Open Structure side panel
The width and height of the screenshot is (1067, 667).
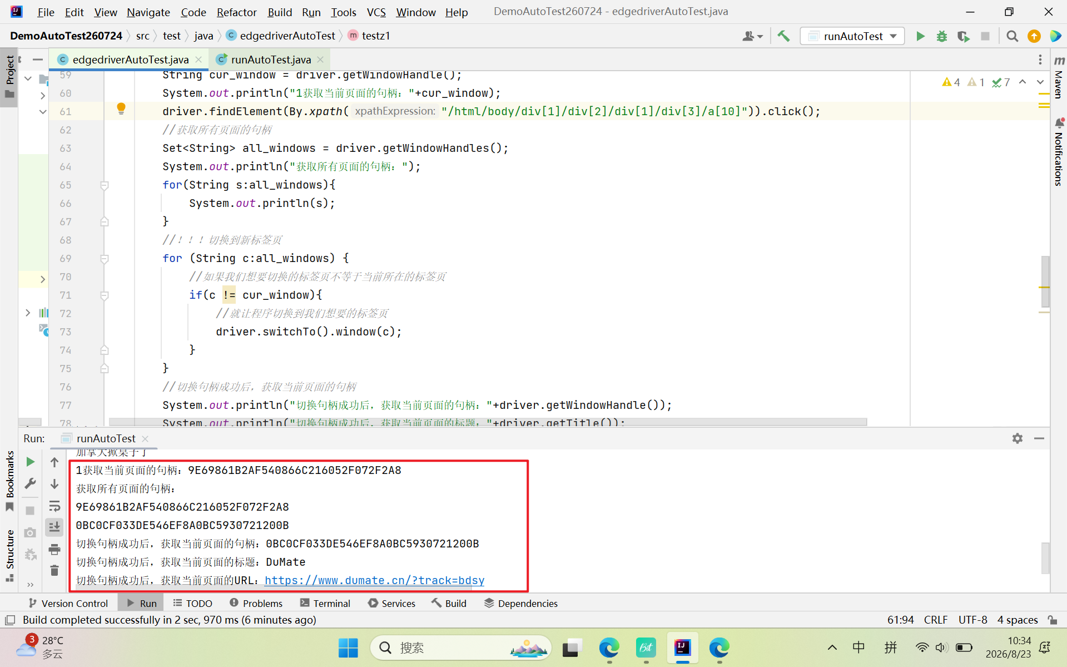[x=9, y=555]
